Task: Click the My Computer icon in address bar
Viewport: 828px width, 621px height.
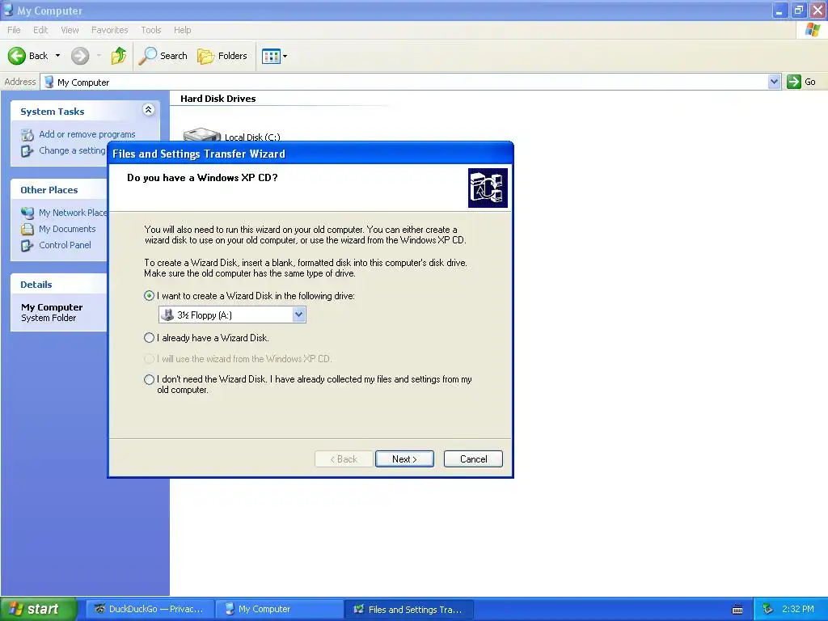Action: tap(49, 82)
